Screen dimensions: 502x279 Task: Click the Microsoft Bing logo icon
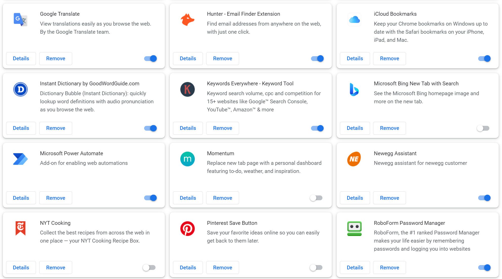[354, 89]
